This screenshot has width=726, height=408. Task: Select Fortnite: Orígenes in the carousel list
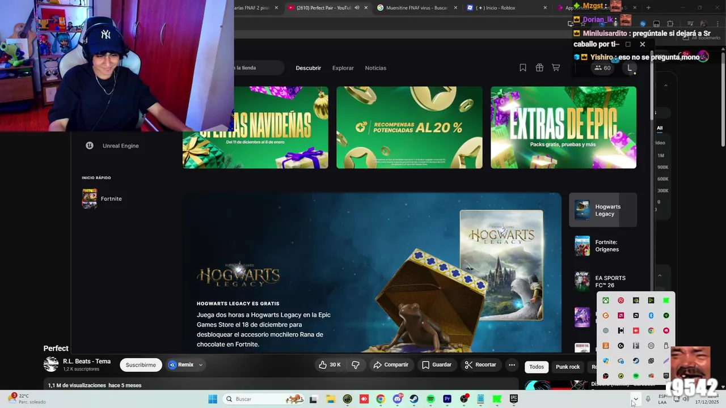[x=603, y=246]
